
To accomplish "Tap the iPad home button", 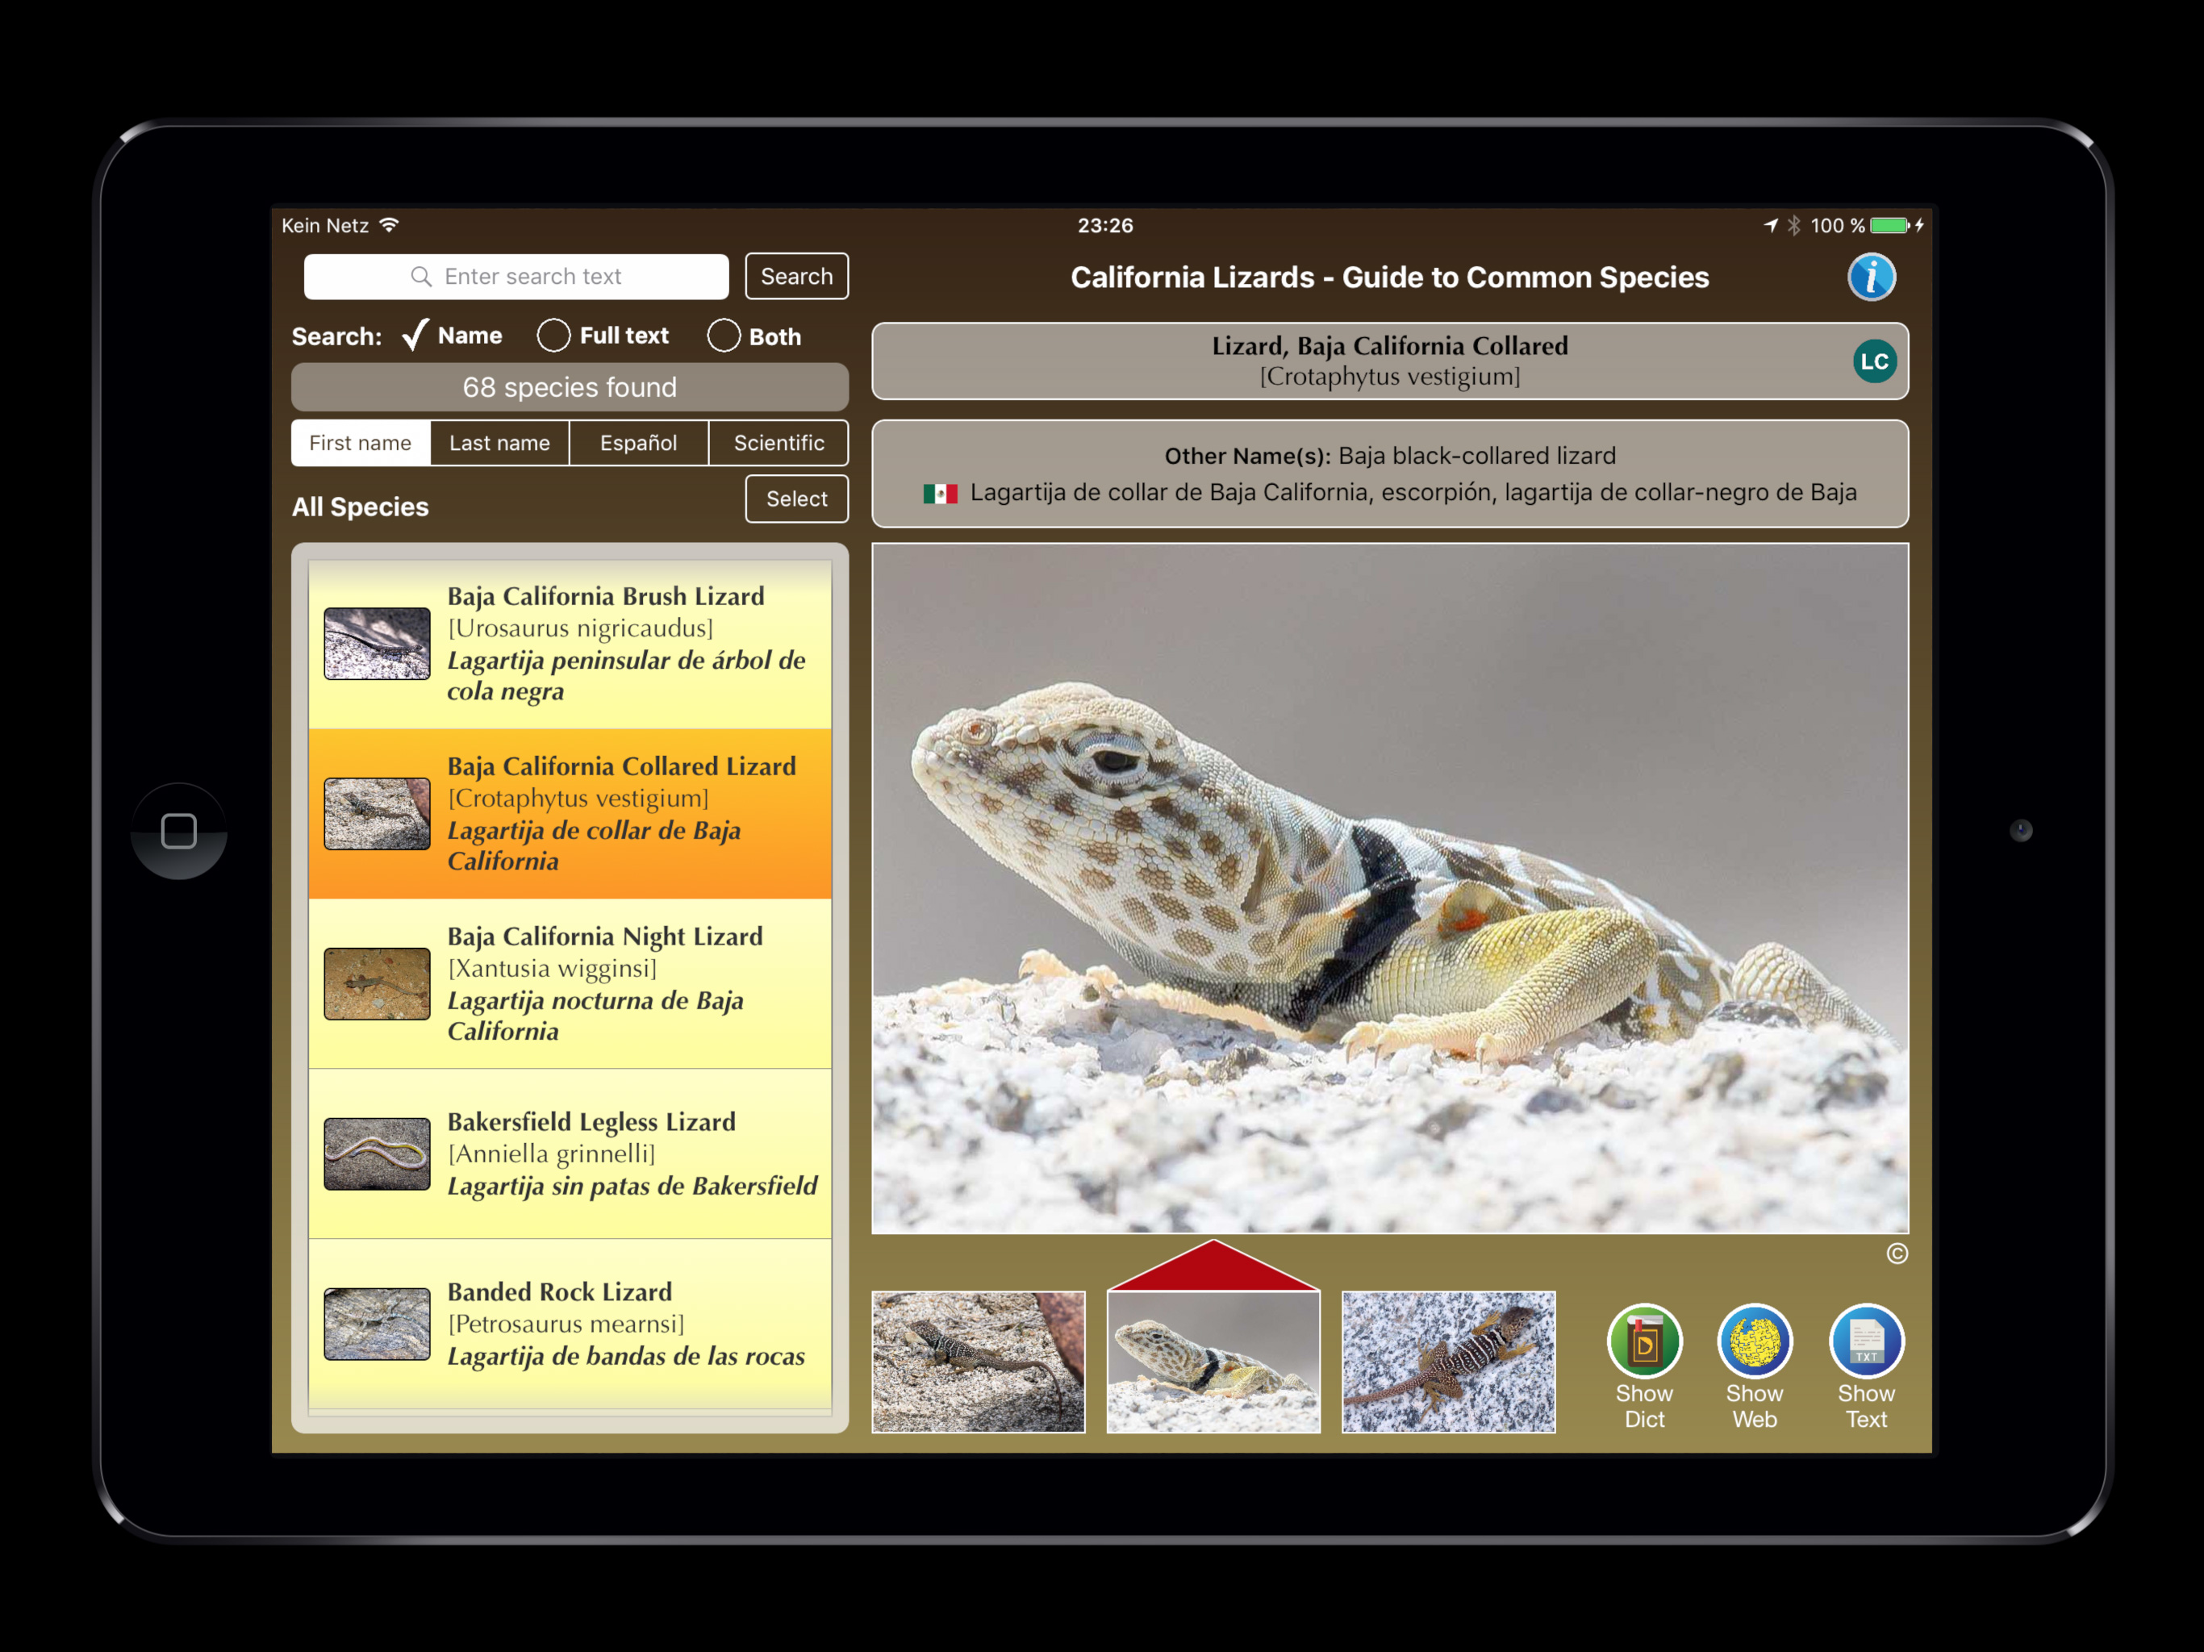I will 179,830.
